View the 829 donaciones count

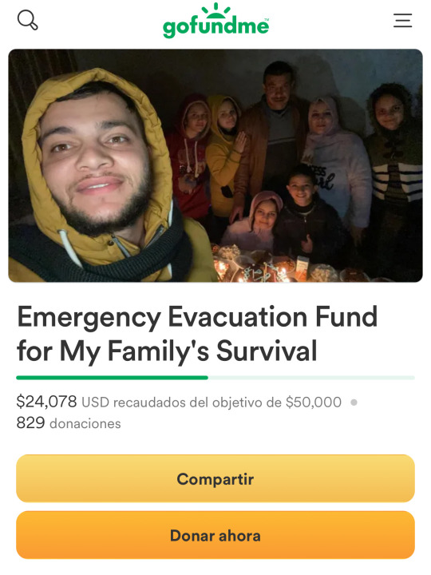pos(69,423)
